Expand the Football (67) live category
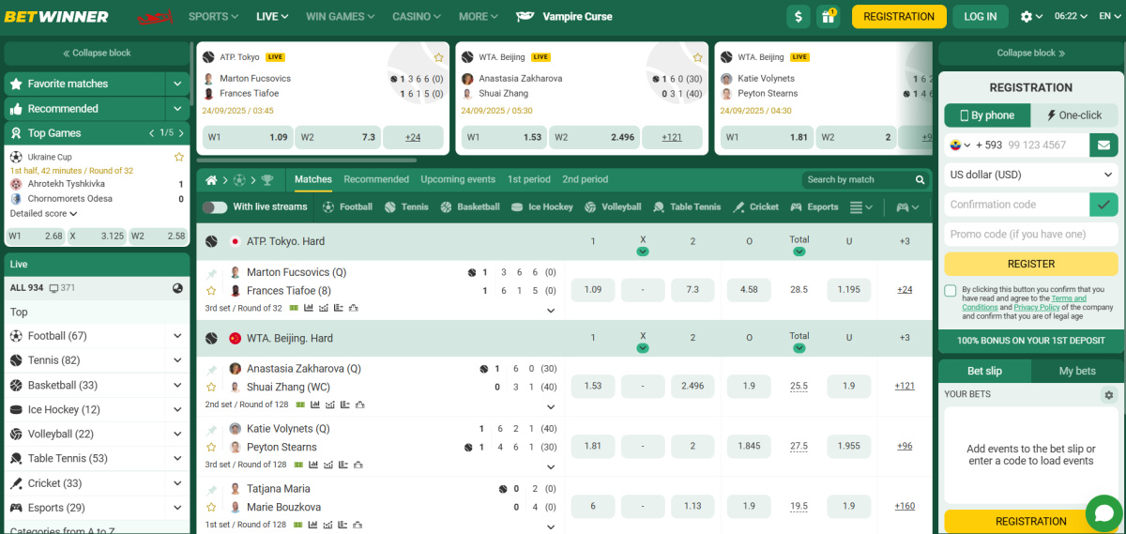The height and width of the screenshot is (534, 1126). [x=177, y=336]
